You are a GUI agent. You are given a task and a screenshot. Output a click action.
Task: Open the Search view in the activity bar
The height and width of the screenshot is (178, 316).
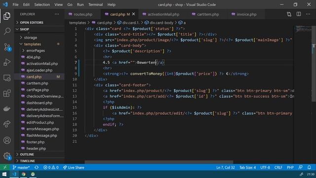pyautogui.click(x=7, y=31)
